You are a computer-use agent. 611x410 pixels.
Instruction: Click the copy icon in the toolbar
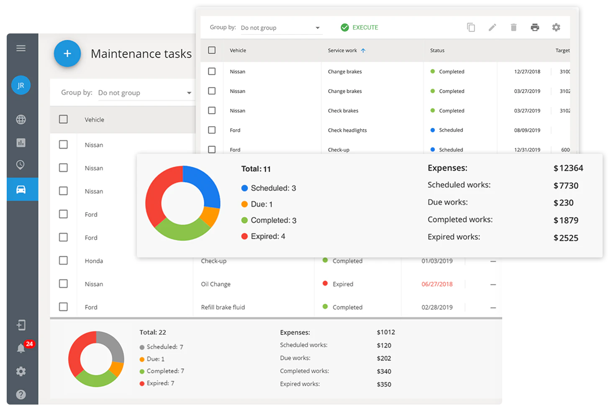pyautogui.click(x=471, y=27)
